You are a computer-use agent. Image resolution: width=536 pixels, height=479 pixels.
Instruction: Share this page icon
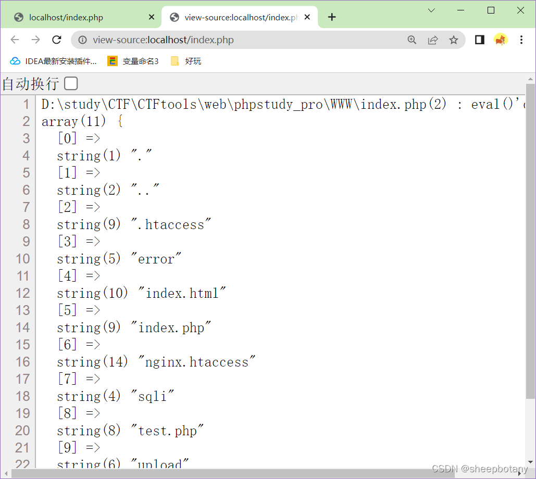(433, 40)
